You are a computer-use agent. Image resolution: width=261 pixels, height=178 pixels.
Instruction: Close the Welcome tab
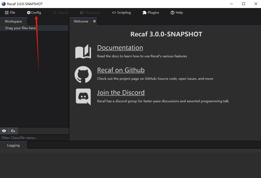tap(94, 21)
